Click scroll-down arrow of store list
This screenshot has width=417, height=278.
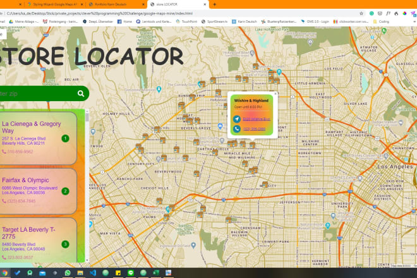pos(87,260)
